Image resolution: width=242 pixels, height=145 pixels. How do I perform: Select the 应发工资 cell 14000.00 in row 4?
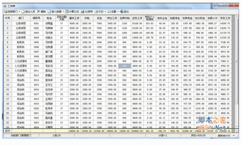click(x=137, y=37)
